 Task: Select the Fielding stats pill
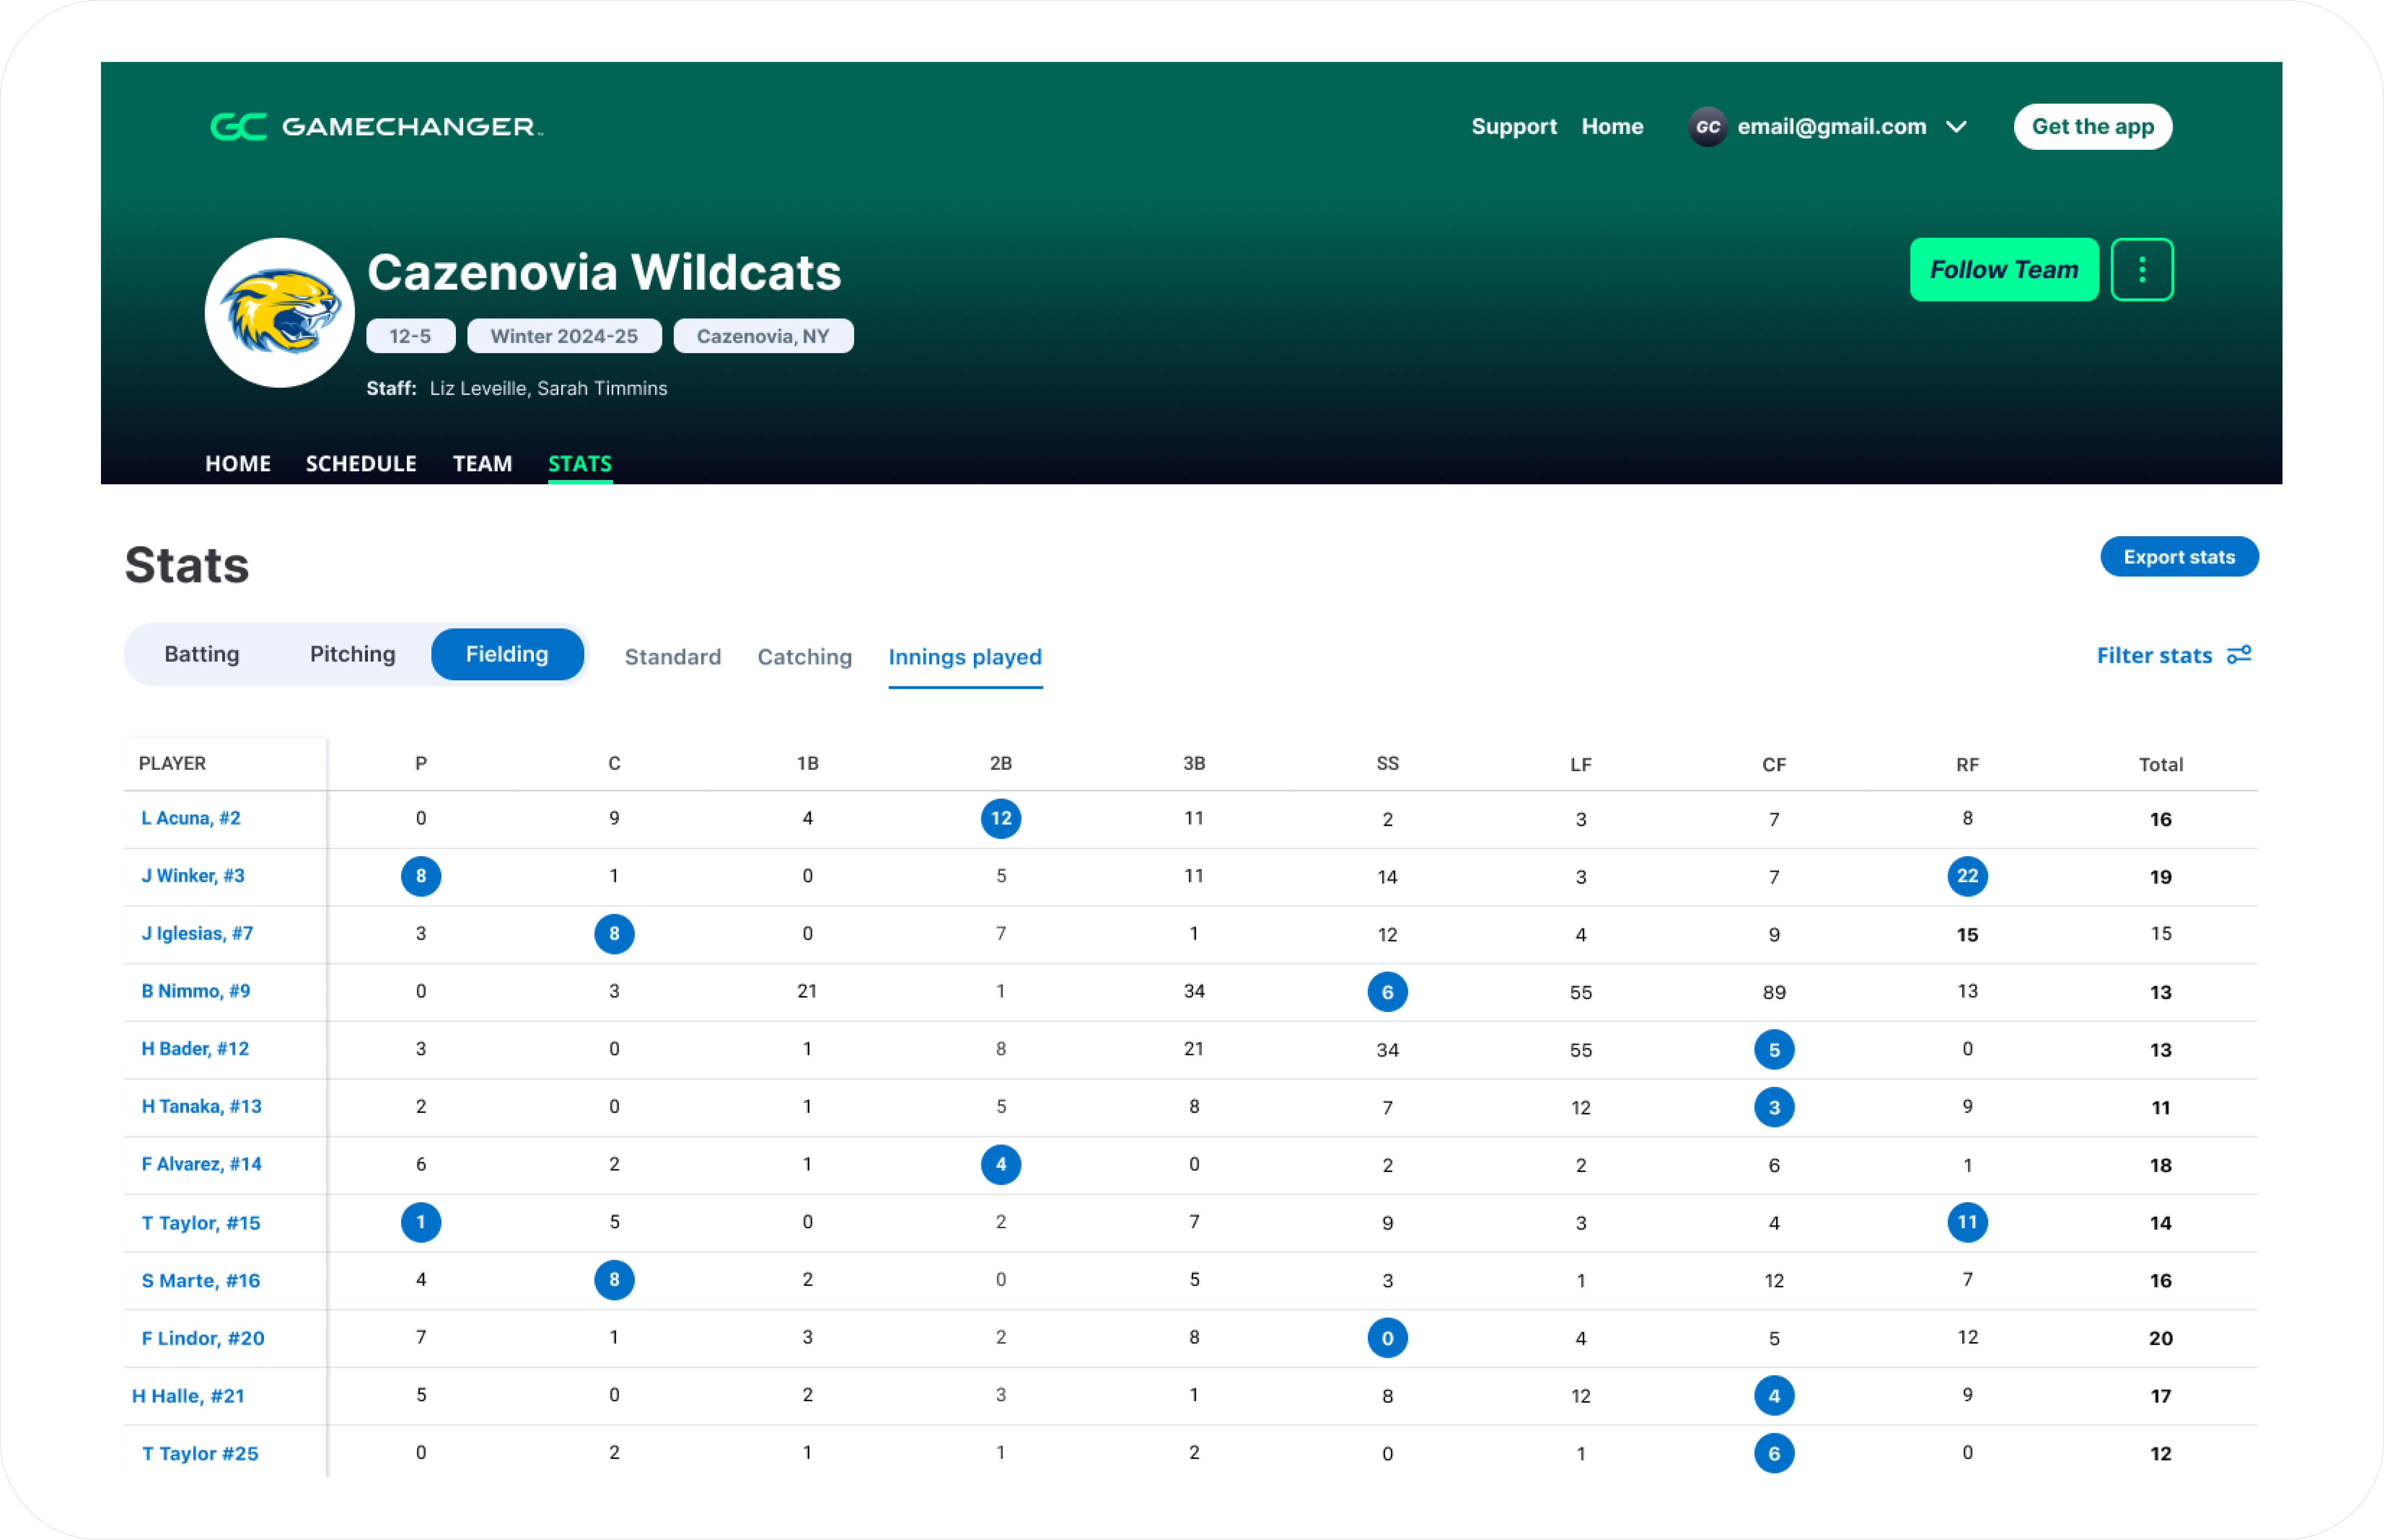pos(507,654)
